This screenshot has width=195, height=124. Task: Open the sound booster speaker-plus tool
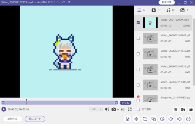180,119
